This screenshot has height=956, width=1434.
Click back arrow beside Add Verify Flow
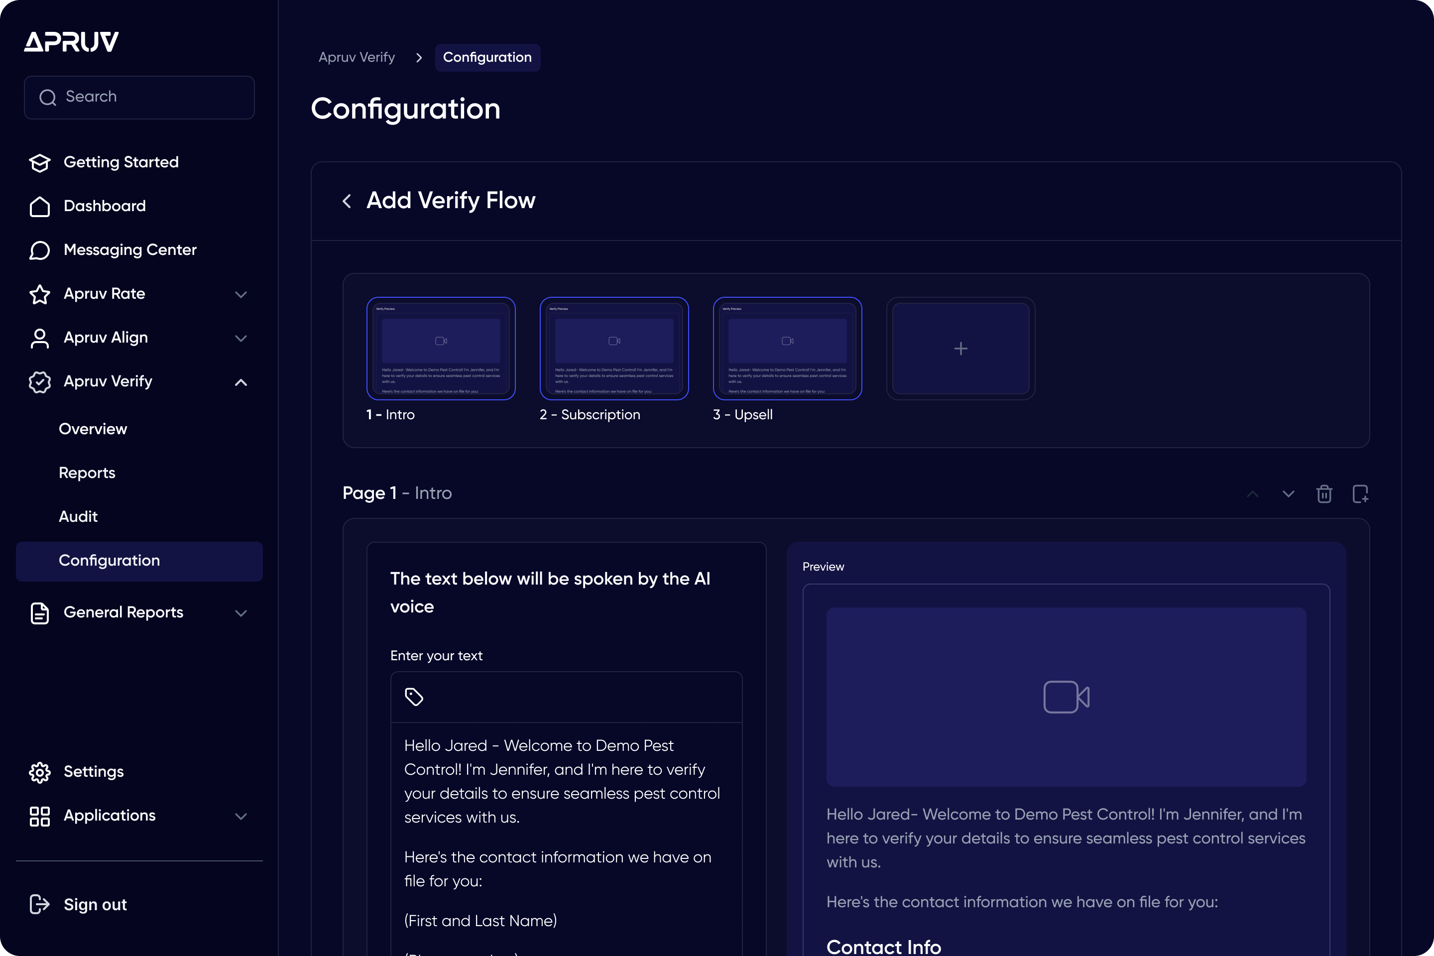347,201
